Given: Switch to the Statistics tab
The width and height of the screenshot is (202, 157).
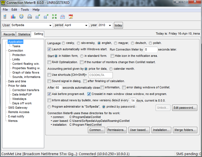Looking at the screenshot, I should [24, 34].
